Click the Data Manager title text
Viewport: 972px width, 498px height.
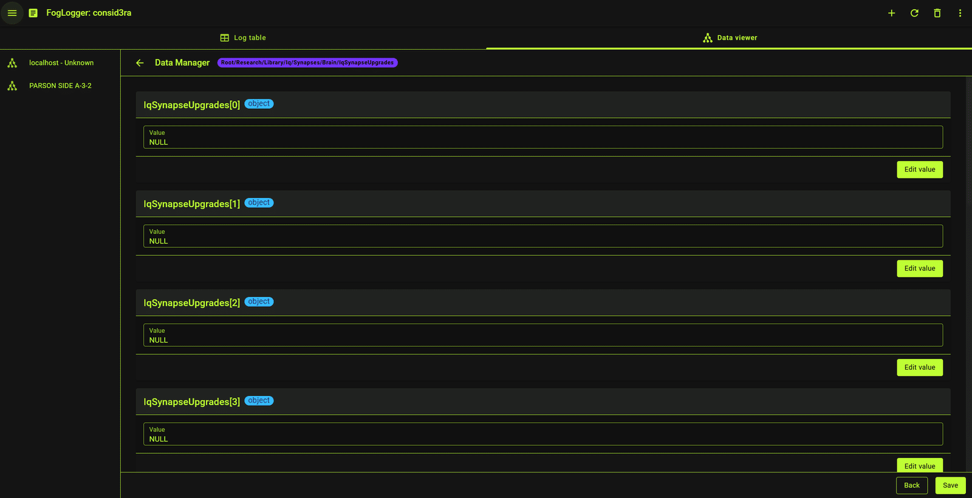182,63
